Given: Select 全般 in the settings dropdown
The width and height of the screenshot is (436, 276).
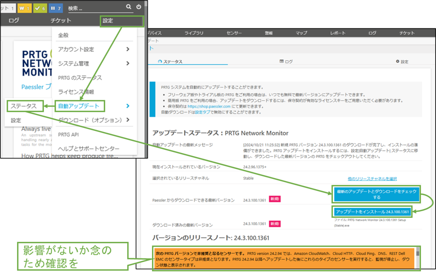Looking at the screenshot, I should (63, 35).
